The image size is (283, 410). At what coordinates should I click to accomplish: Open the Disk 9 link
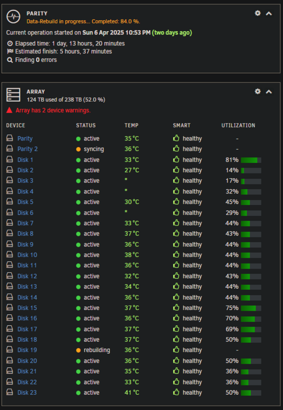click(x=25, y=244)
